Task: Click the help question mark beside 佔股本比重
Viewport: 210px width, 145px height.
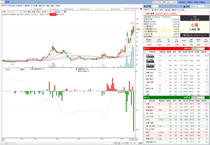Action: pos(159,34)
